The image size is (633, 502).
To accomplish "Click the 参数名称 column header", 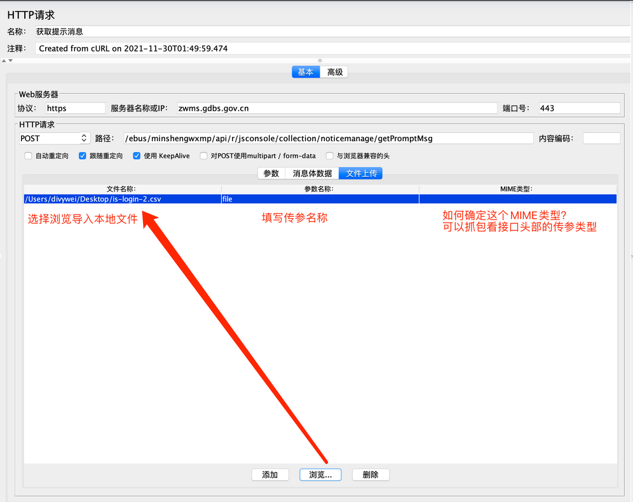I will coord(320,189).
